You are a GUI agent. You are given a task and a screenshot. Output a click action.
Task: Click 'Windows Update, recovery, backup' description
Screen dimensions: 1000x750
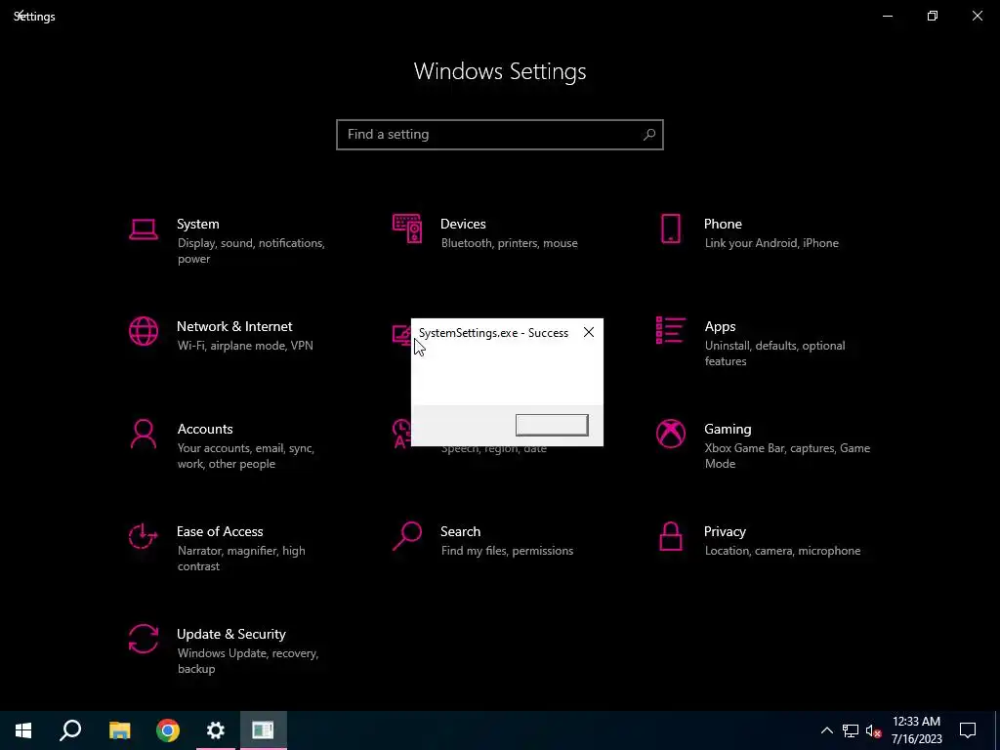pos(247,661)
